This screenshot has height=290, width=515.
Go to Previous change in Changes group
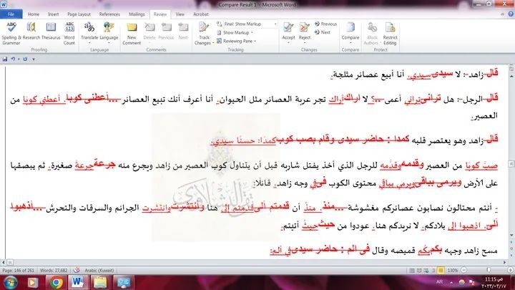pyautogui.click(x=326, y=24)
